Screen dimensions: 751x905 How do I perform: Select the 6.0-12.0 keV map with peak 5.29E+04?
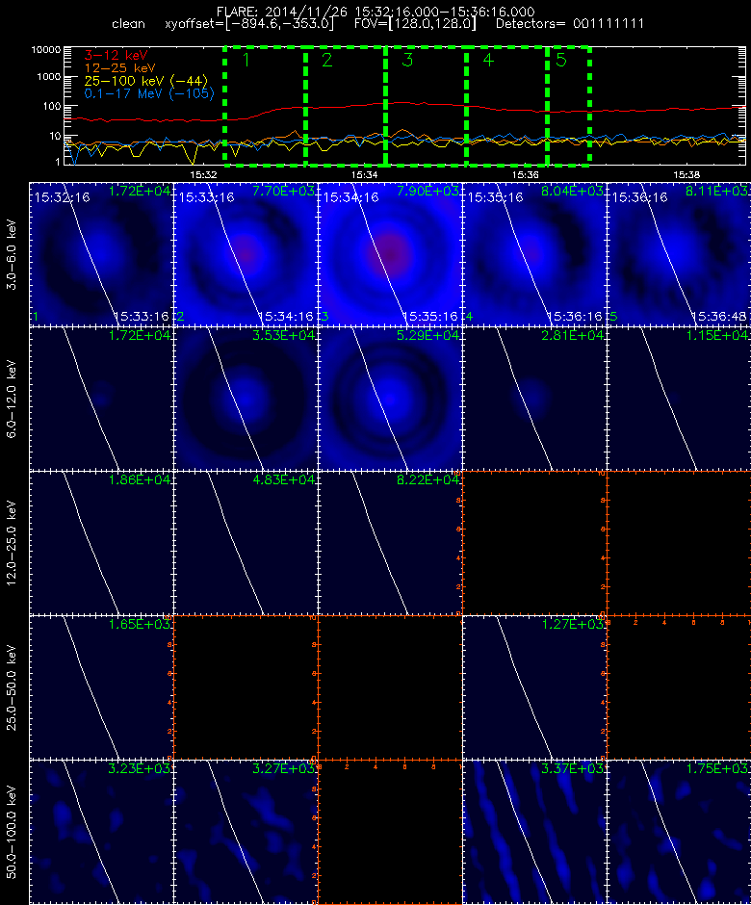coord(390,399)
